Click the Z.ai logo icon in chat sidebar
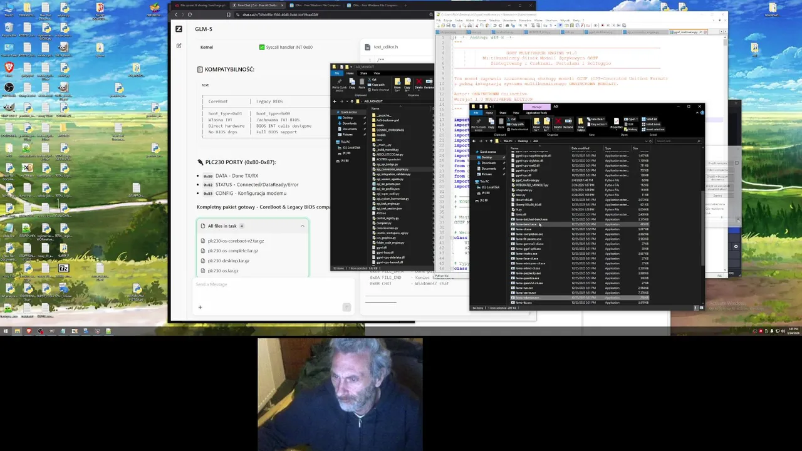802x451 pixels. [x=179, y=29]
